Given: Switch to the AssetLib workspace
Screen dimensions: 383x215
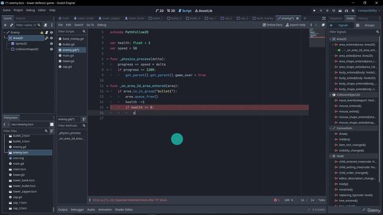Looking at the screenshot, I should tap(203, 11).
